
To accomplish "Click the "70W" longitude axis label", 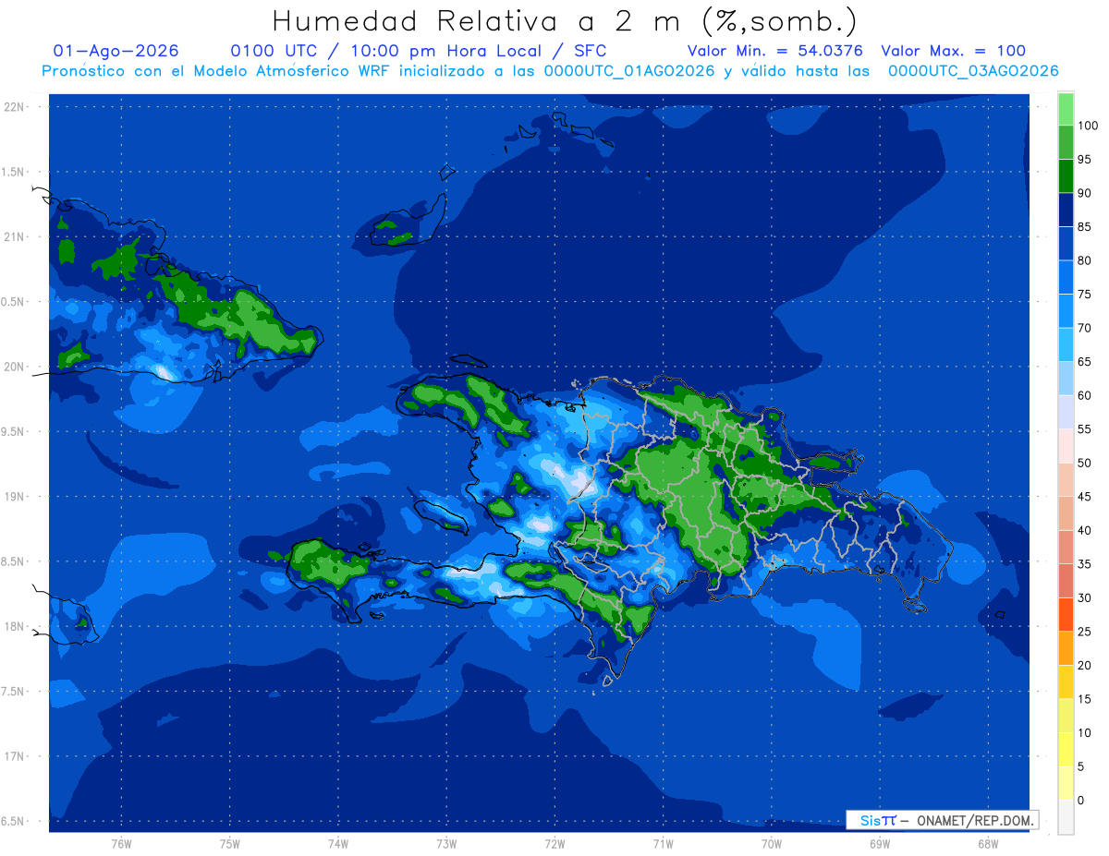I will [772, 844].
